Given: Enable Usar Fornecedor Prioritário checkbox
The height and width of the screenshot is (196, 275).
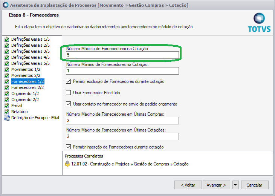Looking at the screenshot, I should [x=69, y=92].
